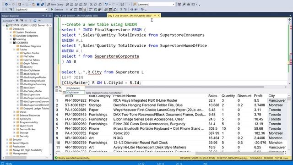This screenshot has width=293, height=165.
Task: Click the Activity Monitor icon in Object Explorer
Action: click(x=39, y=21)
